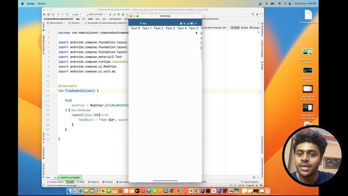
Task: Open IDE settings gear icon at top right
Action: click(257, 15)
